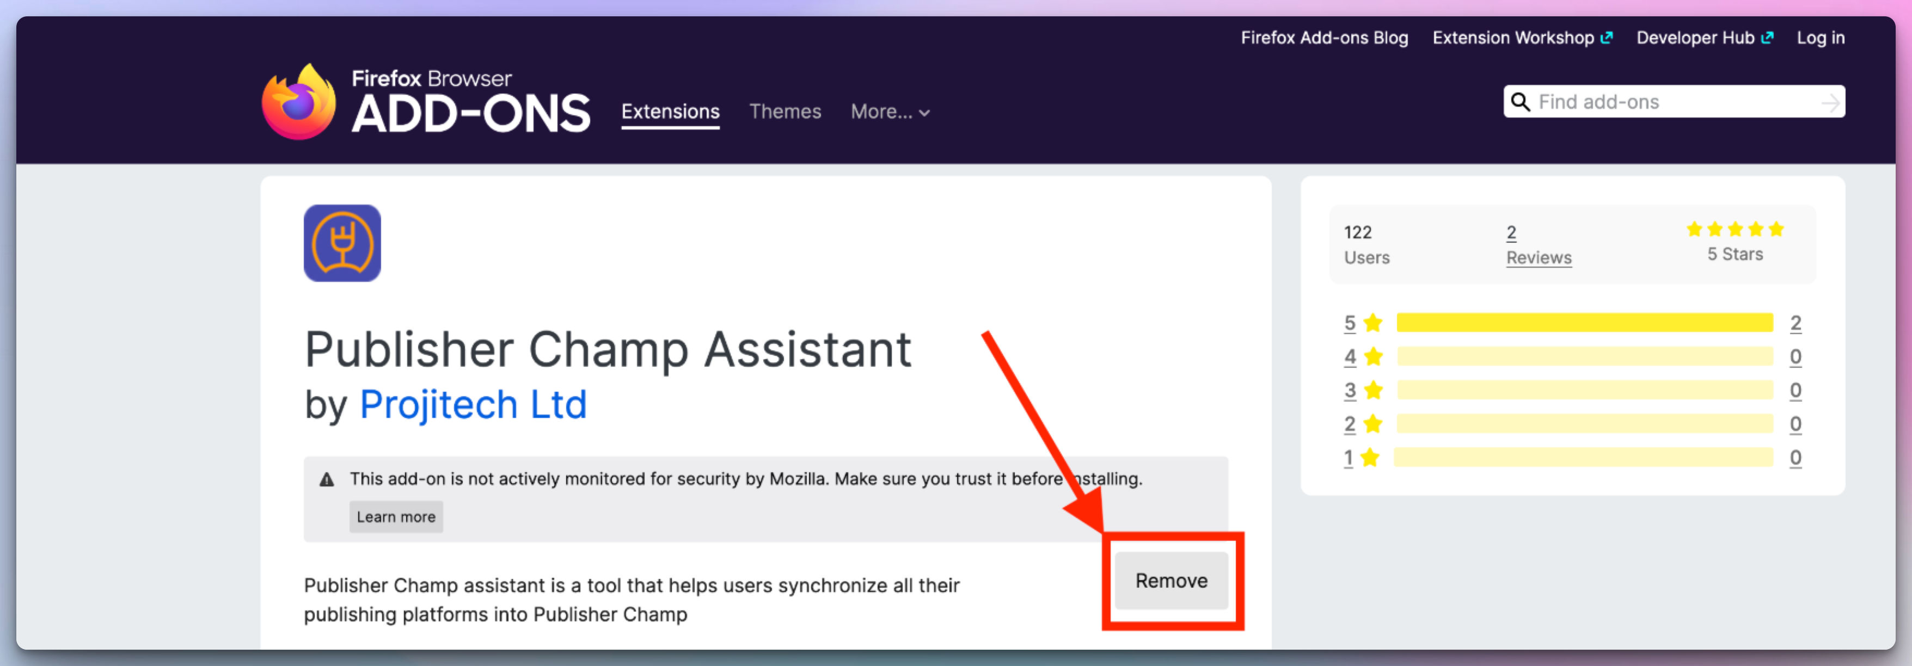The height and width of the screenshot is (666, 1912).
Task: Click the Firefox Browser ADD-ONS title
Action: [470, 102]
